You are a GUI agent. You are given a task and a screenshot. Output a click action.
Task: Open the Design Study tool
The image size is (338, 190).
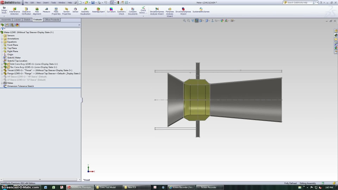coord(4,10)
